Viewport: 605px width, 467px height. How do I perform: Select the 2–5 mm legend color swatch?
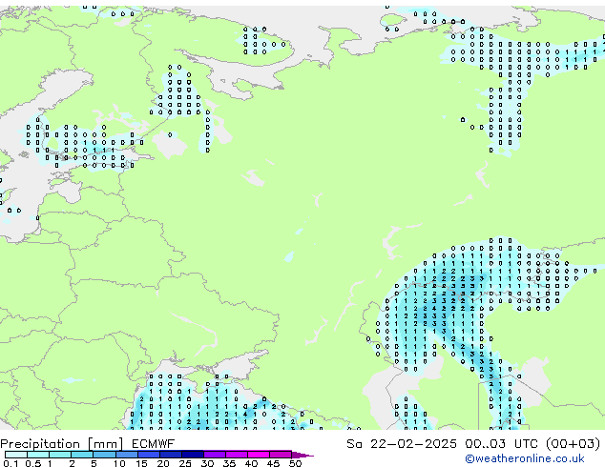[x=82, y=455]
